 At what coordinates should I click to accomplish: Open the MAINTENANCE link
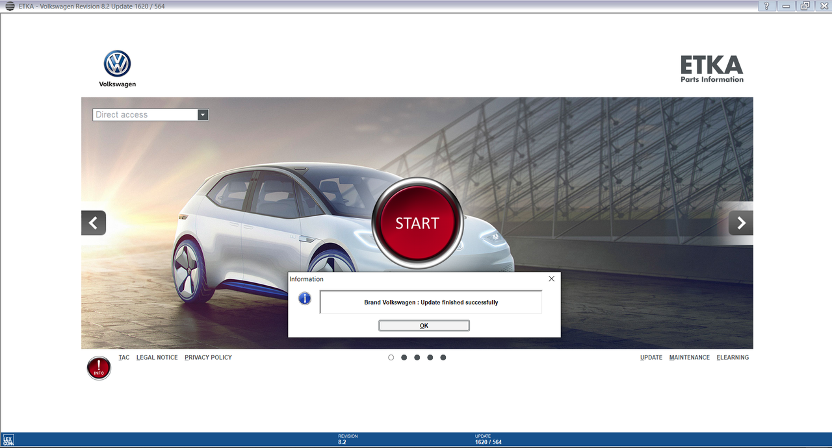(690, 358)
